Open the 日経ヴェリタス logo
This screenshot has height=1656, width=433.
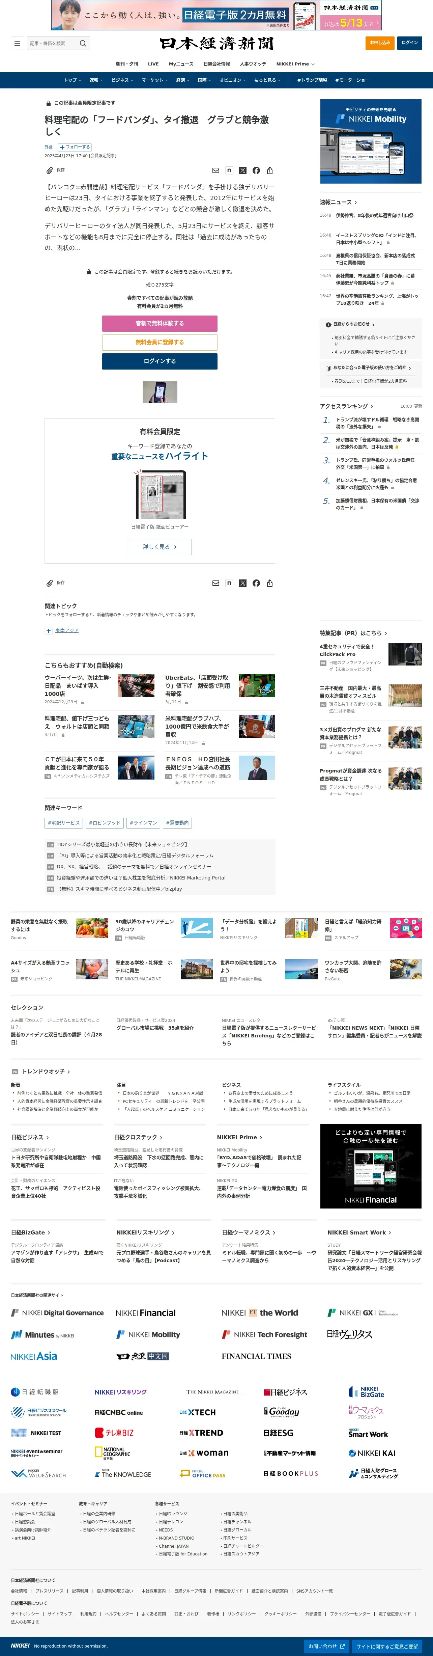[x=349, y=1335]
